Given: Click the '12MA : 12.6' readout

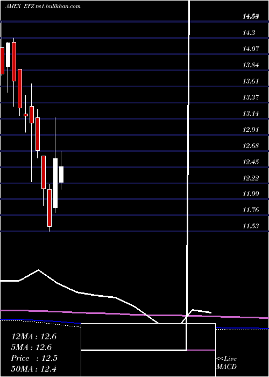Looking at the screenshot, I should [x=34, y=337].
